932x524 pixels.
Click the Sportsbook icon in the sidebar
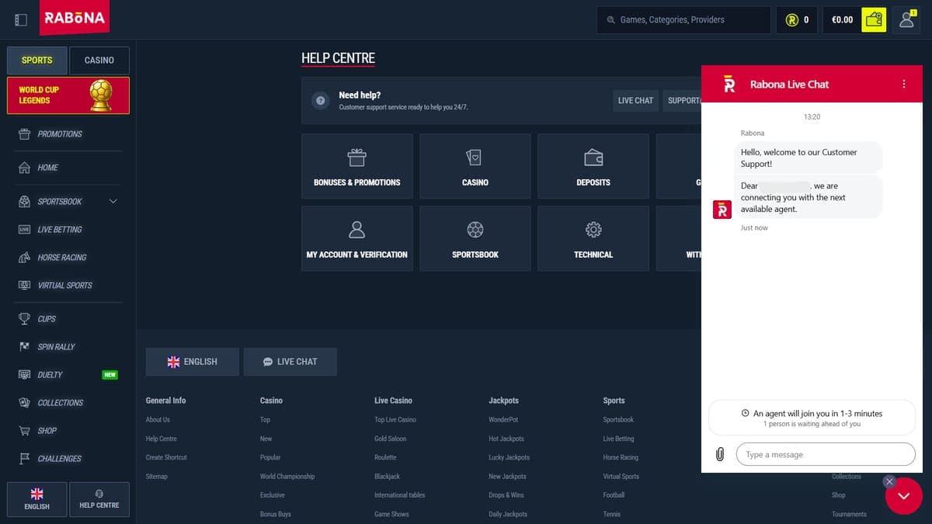(24, 202)
